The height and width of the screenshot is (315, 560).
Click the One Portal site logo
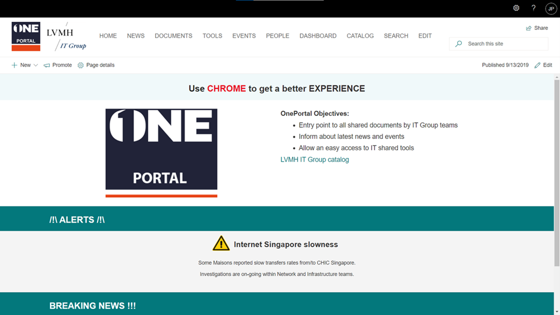click(26, 36)
